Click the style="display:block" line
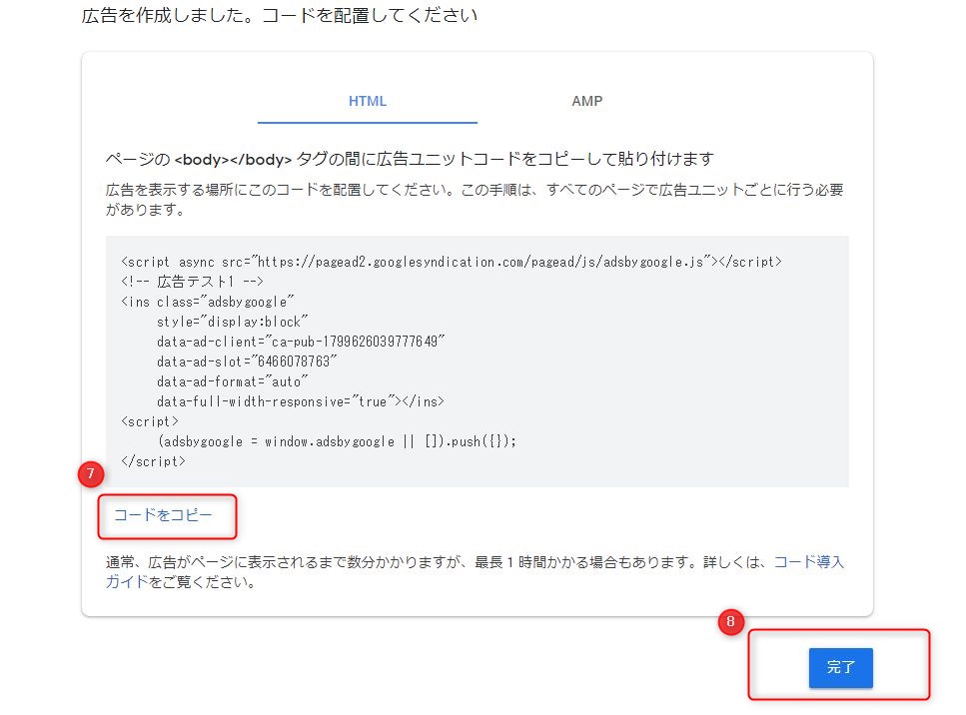Screen dimensions: 966x715 232,322
